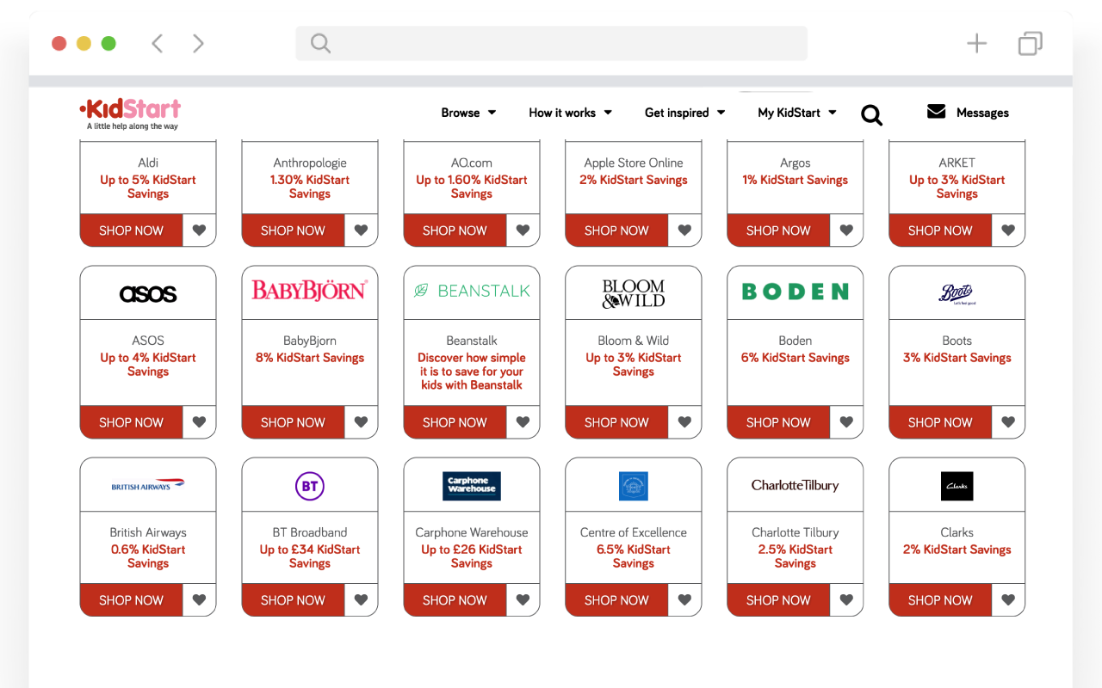Open the My KidStart dropdown
The height and width of the screenshot is (688, 1102).
pyautogui.click(x=796, y=113)
